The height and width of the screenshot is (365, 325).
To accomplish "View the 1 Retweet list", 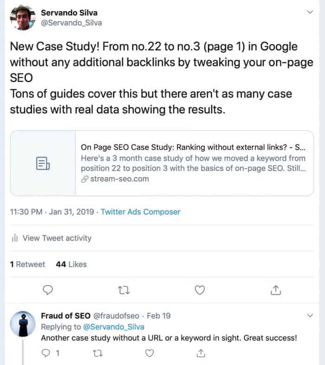I will (27, 264).
